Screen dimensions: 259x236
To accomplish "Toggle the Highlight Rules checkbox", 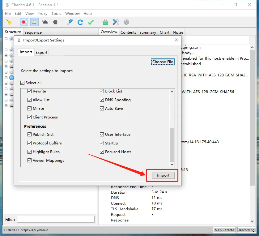I will pos(29,152).
